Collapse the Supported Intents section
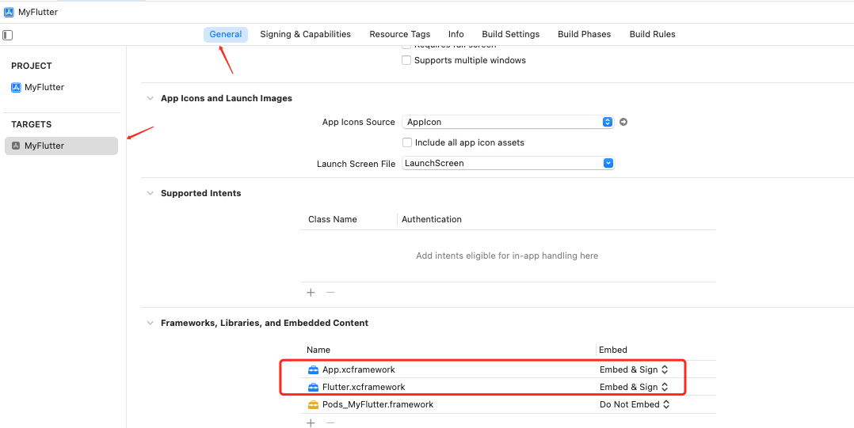The image size is (854, 428). (x=150, y=193)
